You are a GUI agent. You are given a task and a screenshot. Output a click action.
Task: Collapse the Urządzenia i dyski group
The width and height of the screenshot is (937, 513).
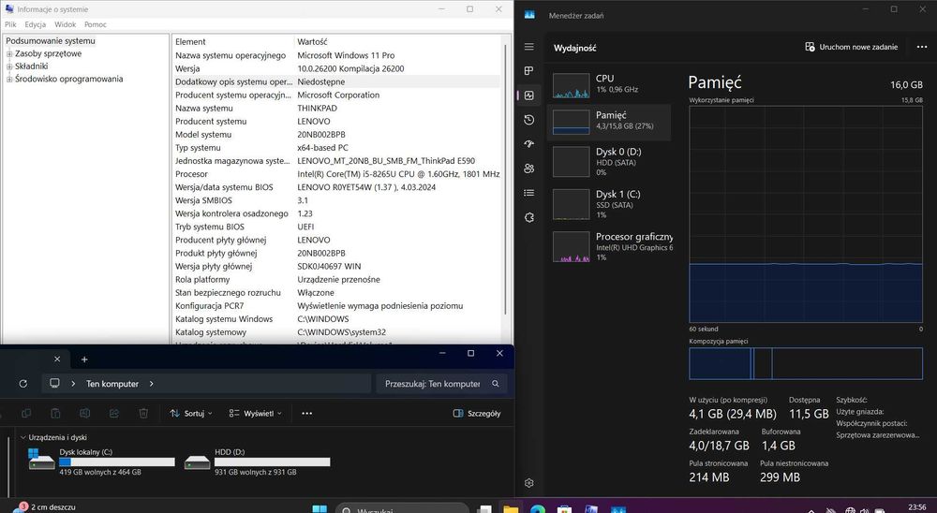[x=23, y=438]
